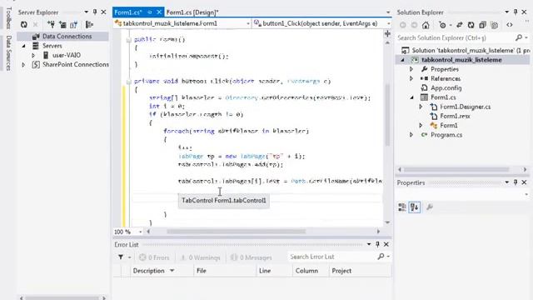Select App.config in Solution Explorer

[446, 88]
